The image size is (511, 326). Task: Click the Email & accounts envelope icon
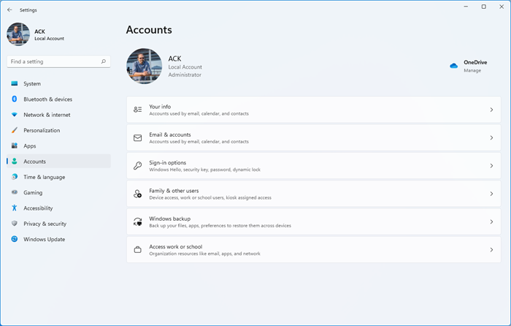point(137,137)
